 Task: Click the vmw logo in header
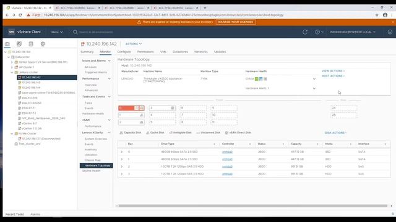point(11,32)
